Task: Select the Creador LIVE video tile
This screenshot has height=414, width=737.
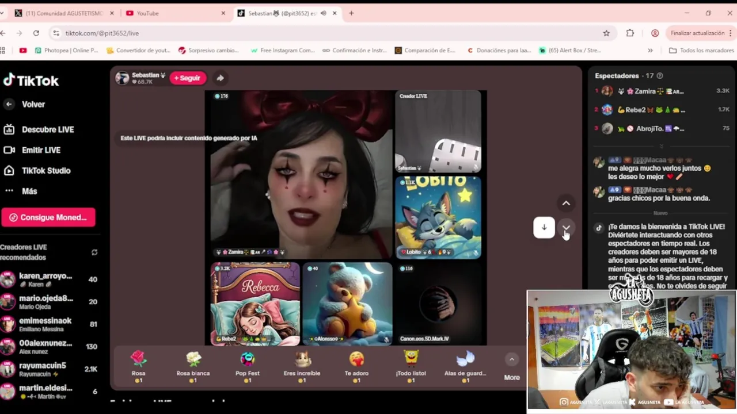Action: (x=438, y=131)
